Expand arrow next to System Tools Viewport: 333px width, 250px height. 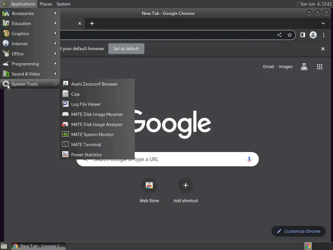(55, 84)
